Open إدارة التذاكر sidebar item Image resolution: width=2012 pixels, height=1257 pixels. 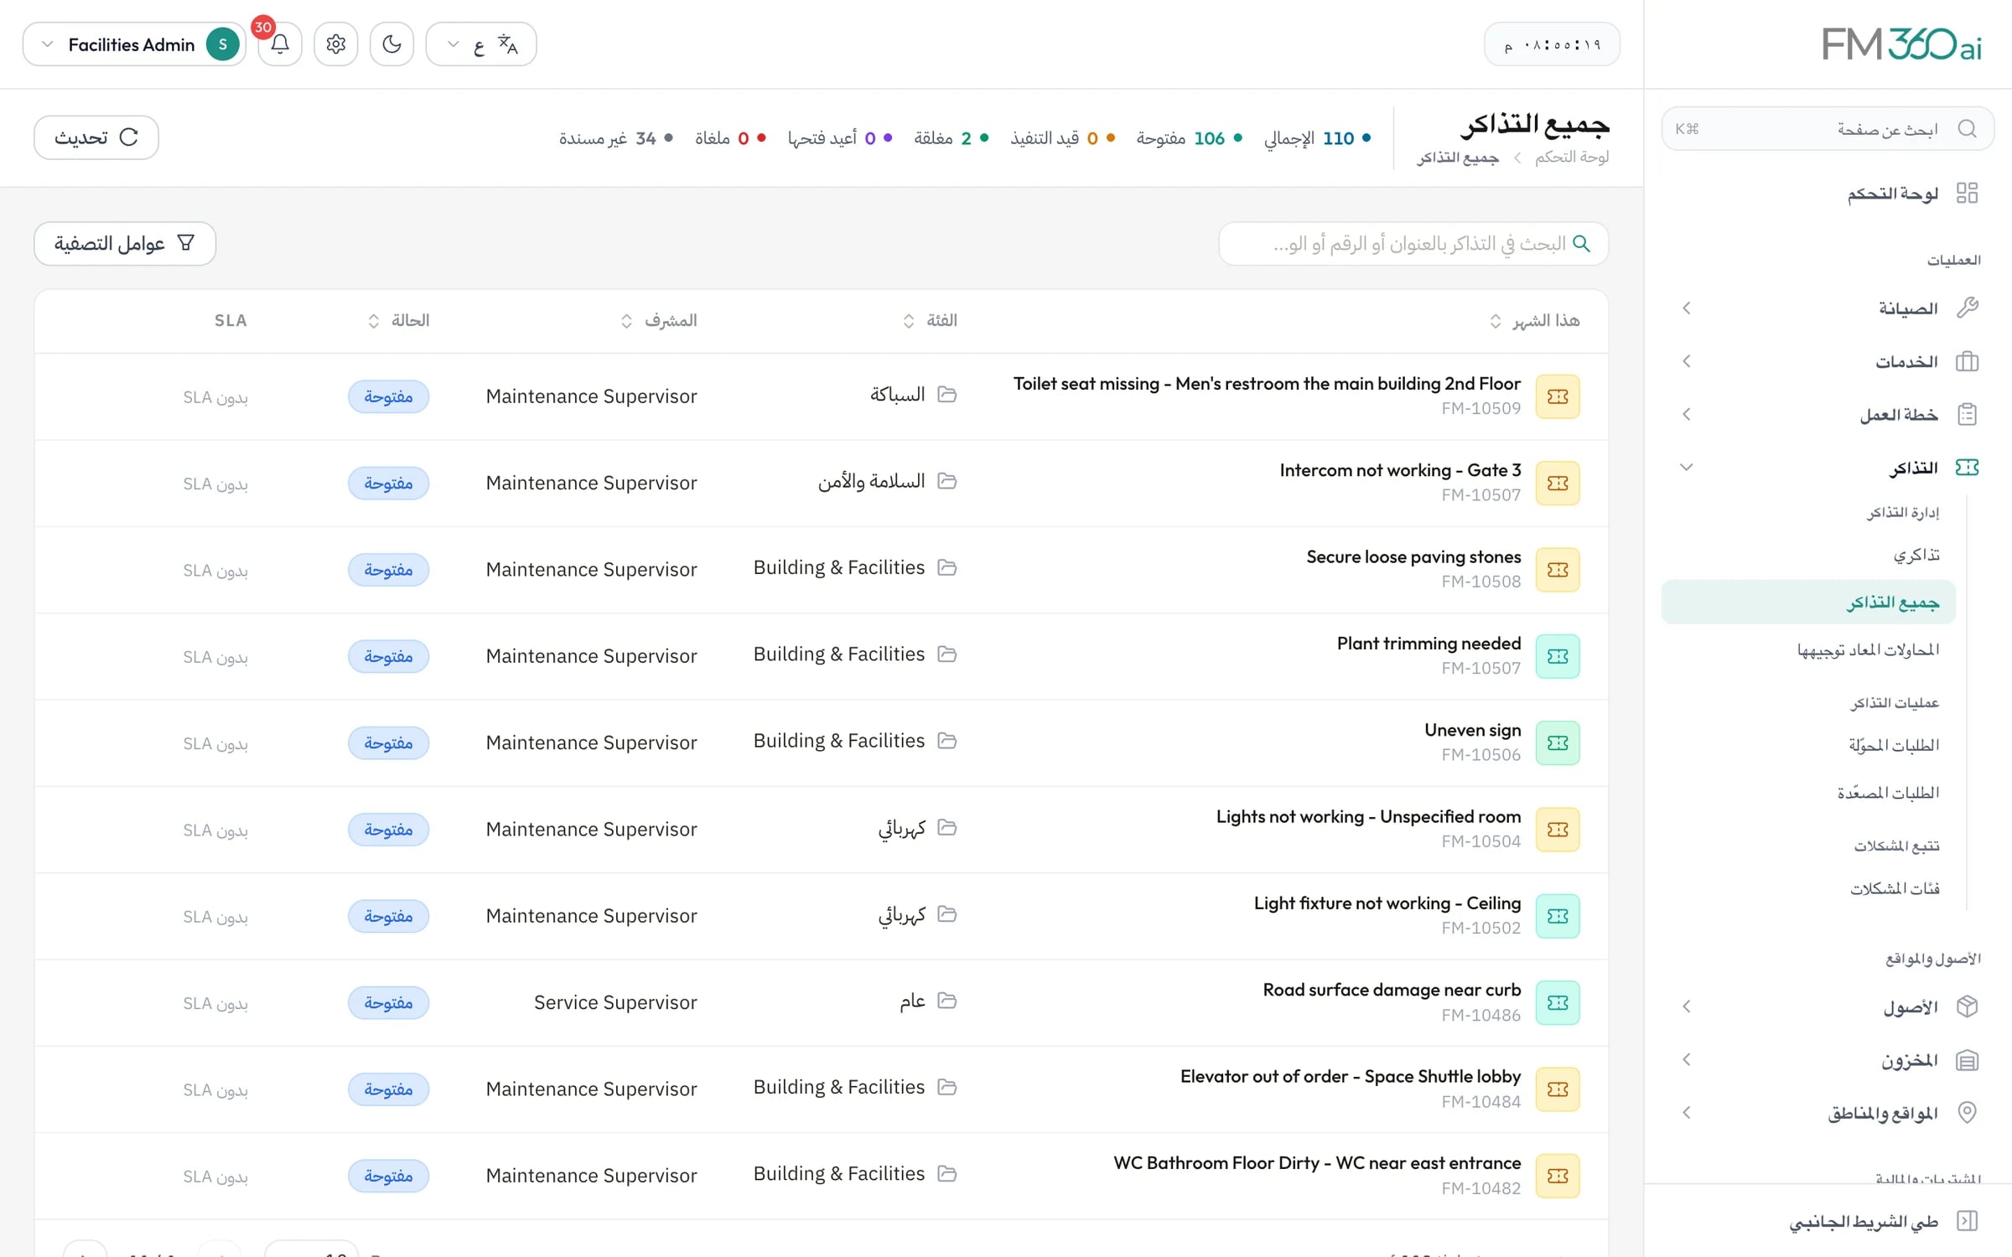[x=1903, y=512]
